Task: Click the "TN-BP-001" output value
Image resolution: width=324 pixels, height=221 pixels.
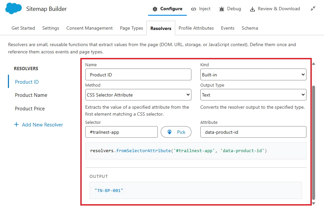Action: (x=109, y=191)
